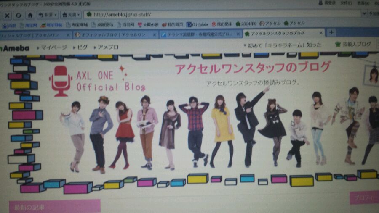Open the アクセル bookmark with round logo icon
This screenshot has width=379, height=213.
[x=270, y=24]
